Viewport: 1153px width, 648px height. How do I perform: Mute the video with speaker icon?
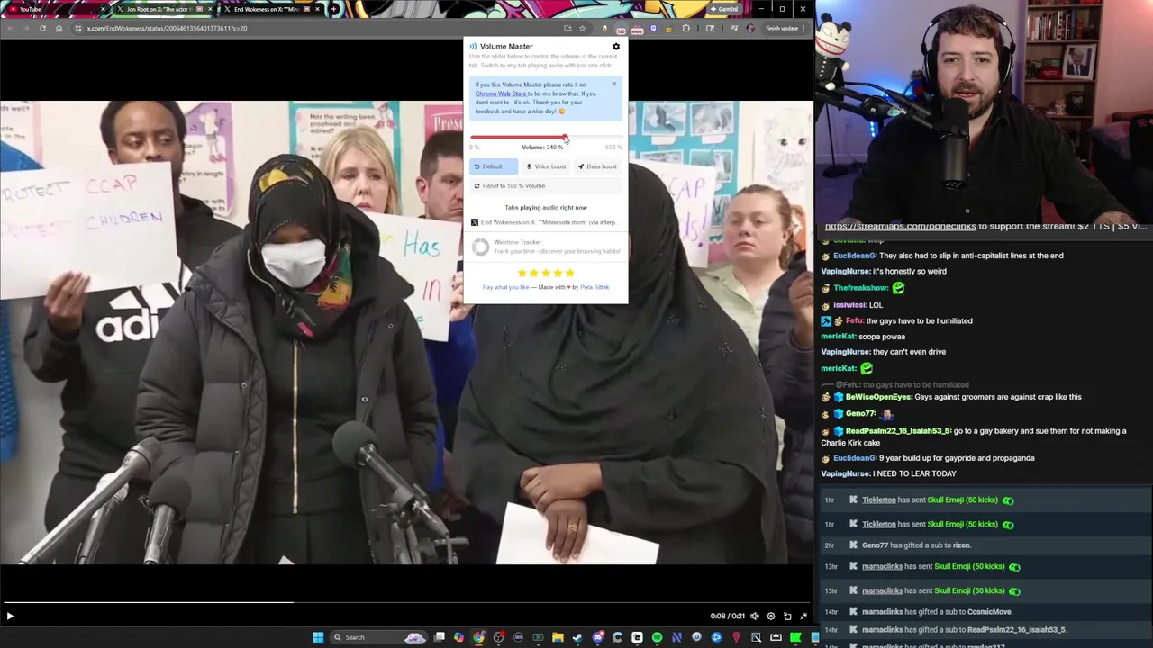pos(755,616)
